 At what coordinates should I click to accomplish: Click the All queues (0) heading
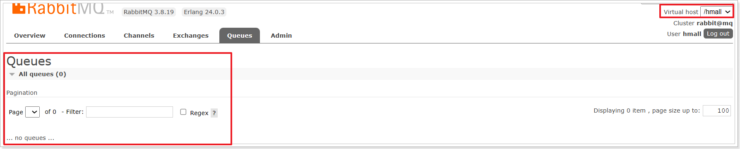pyautogui.click(x=42, y=74)
